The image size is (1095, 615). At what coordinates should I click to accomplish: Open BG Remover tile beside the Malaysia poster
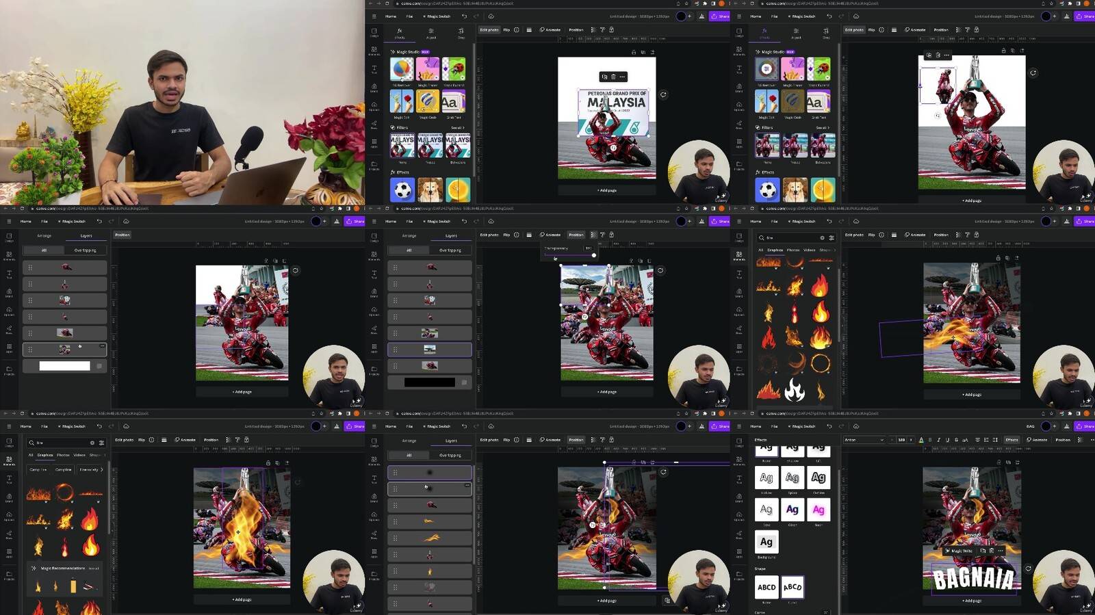click(402, 69)
